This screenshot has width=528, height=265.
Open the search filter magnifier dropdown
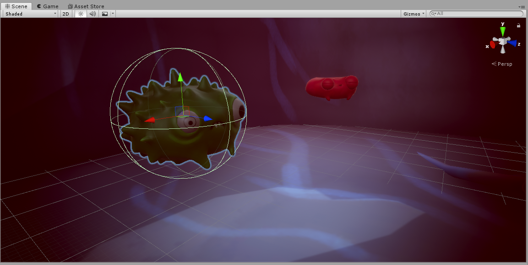click(x=434, y=14)
